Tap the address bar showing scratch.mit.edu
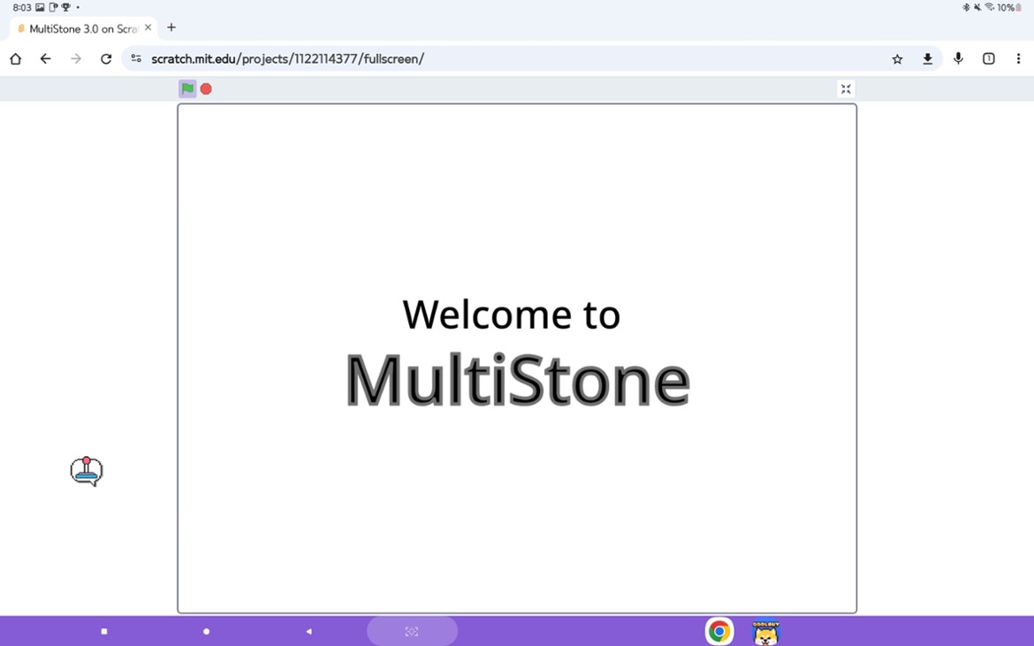Screen dimensions: 1034x646 354,58
